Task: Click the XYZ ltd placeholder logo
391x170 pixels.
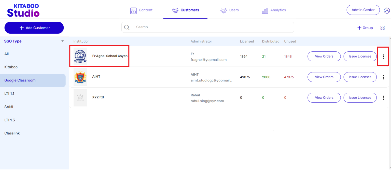Action: pyautogui.click(x=80, y=97)
